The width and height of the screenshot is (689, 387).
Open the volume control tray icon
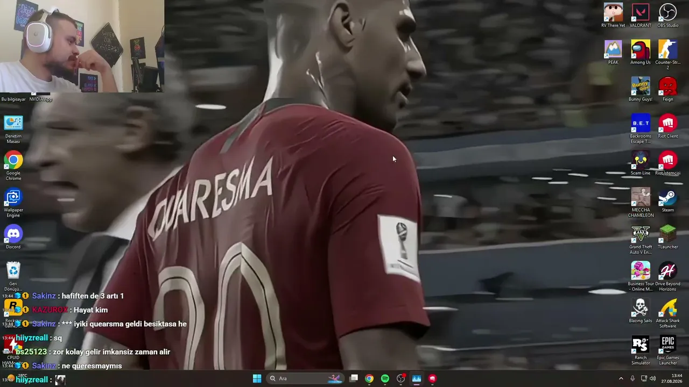[653, 378]
